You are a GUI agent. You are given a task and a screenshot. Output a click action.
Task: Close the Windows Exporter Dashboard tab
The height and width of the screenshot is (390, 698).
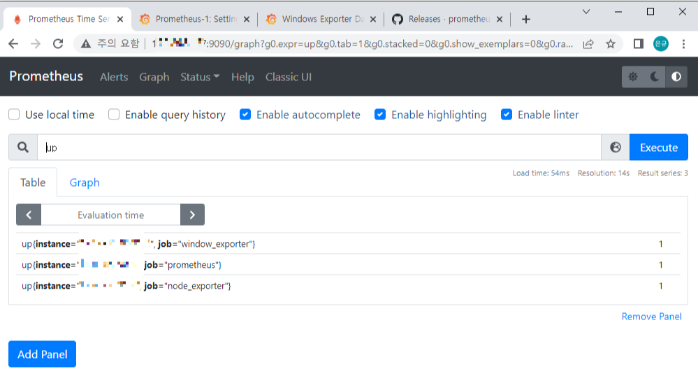point(373,19)
